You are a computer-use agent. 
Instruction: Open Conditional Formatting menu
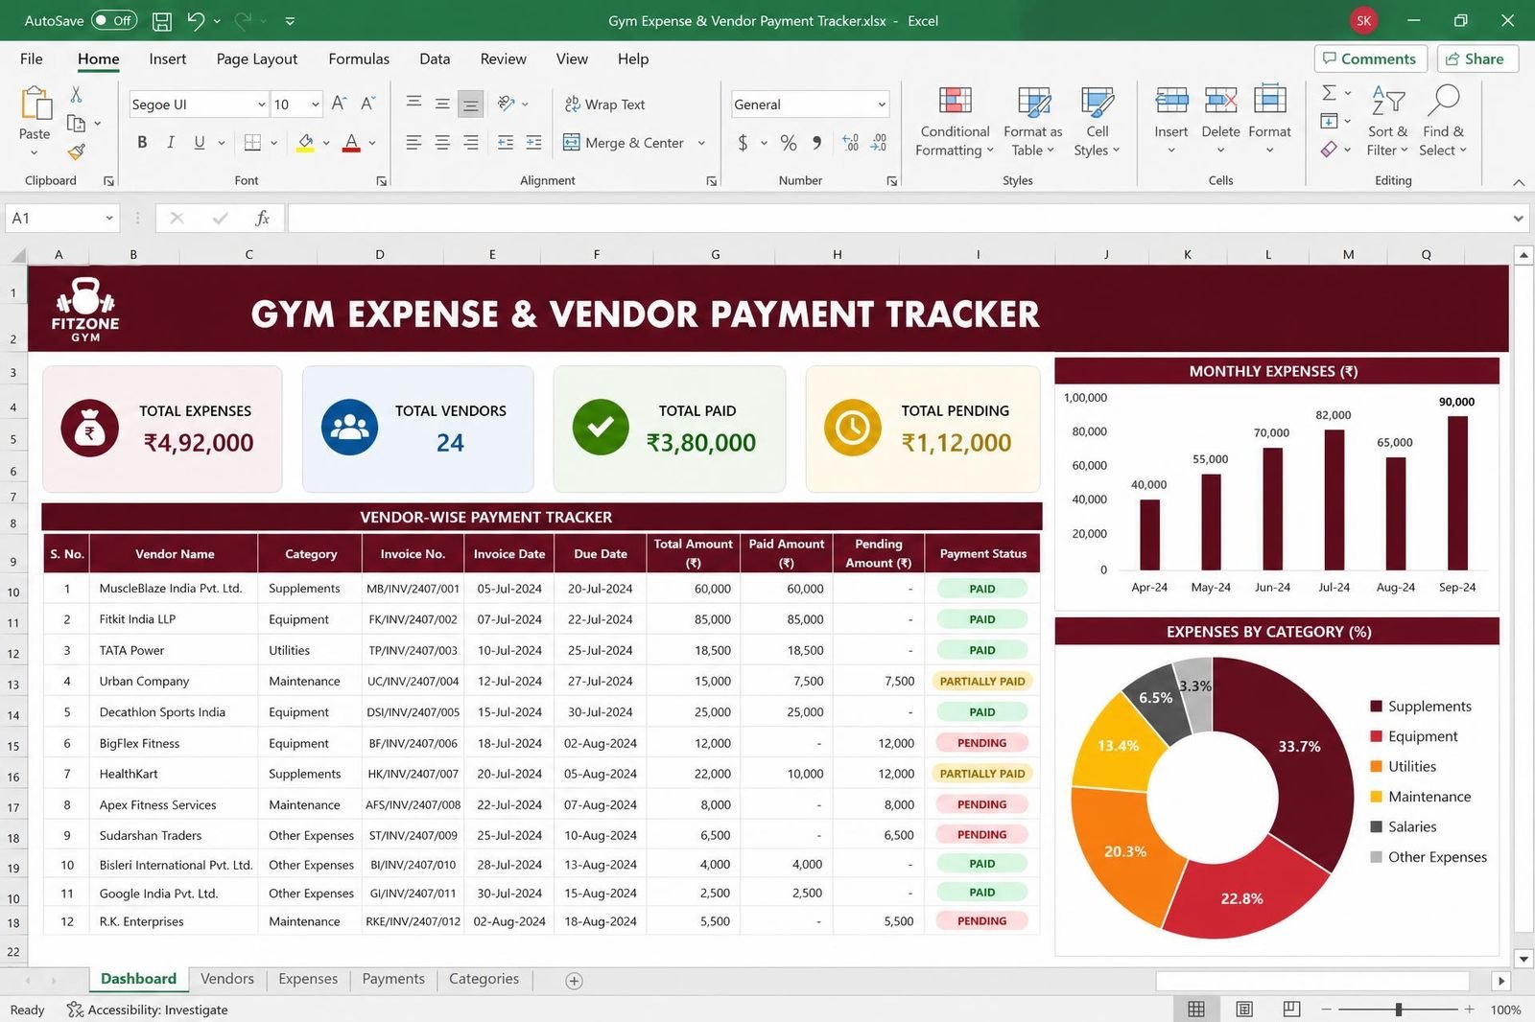(955, 121)
